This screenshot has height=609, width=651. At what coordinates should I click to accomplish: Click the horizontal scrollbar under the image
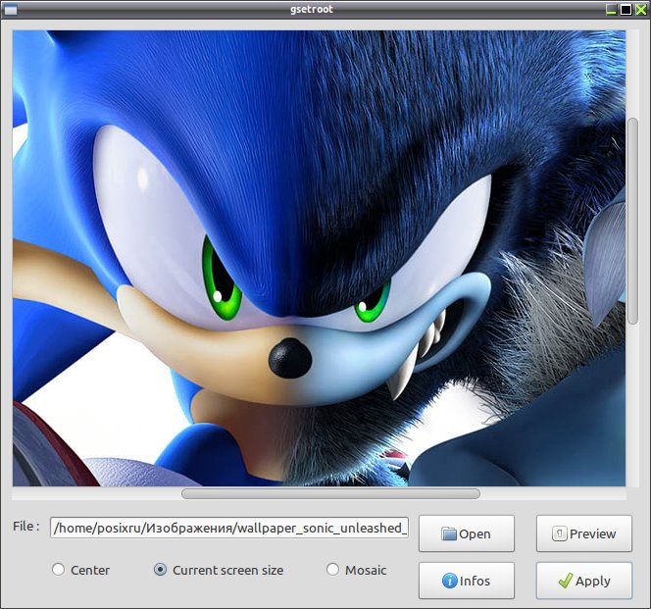[x=330, y=493]
